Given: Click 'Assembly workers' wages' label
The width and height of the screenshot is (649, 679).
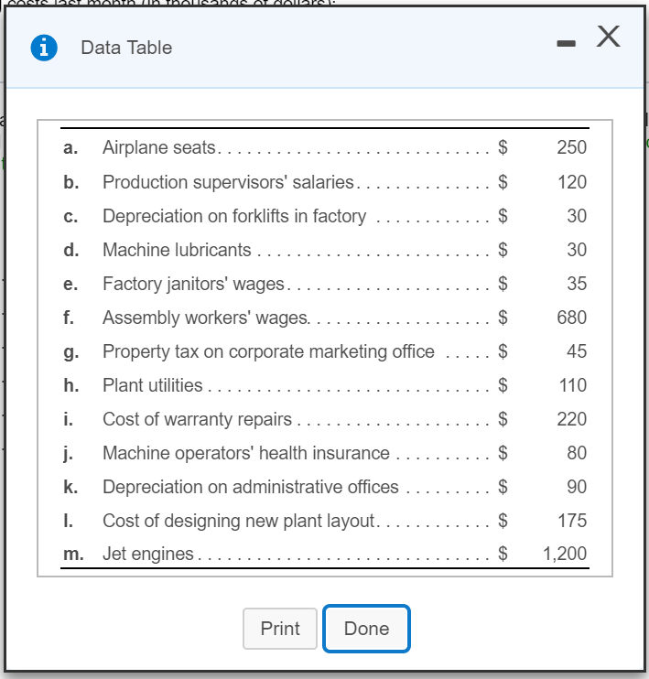Looking at the screenshot, I should coord(205,318).
